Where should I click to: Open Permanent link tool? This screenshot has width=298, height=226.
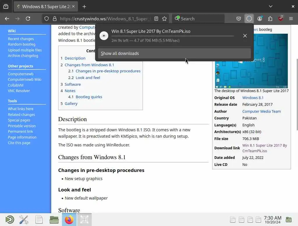20,131
